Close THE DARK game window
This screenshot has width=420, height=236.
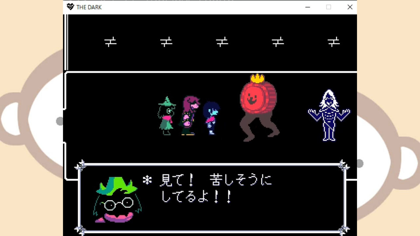pos(350,7)
